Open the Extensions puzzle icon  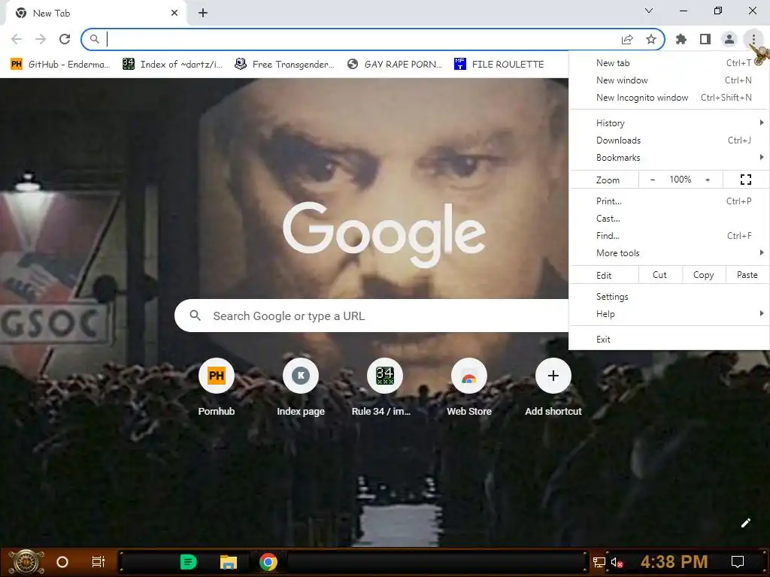681,39
